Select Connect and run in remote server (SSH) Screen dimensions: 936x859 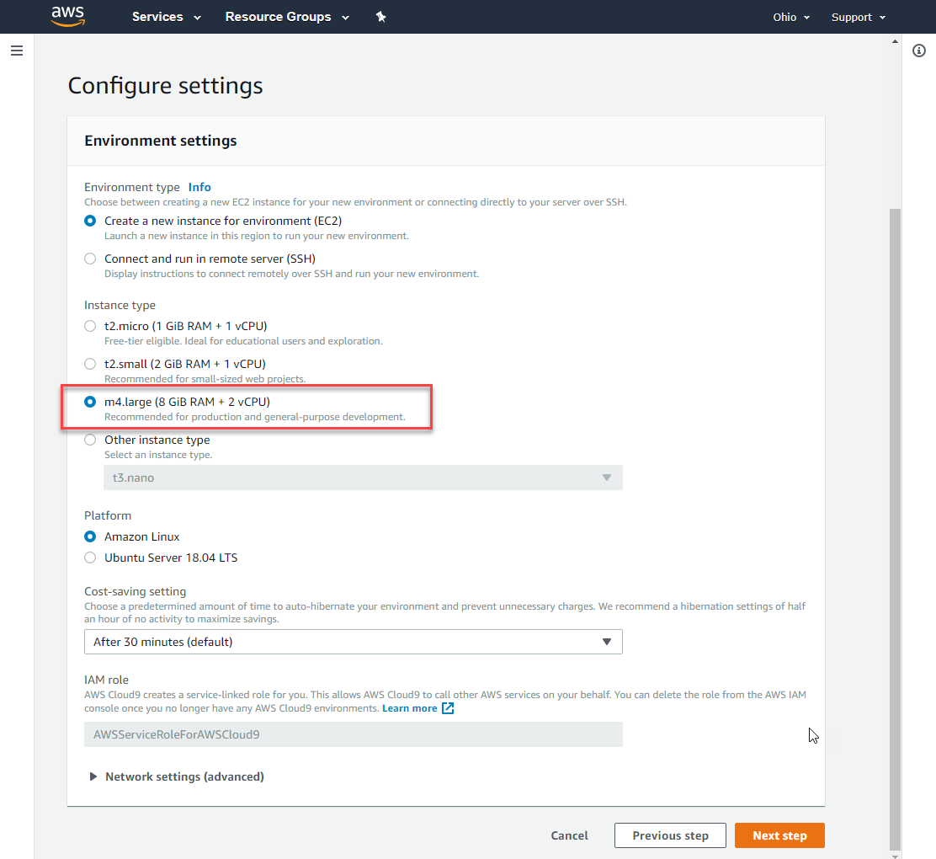click(x=90, y=259)
